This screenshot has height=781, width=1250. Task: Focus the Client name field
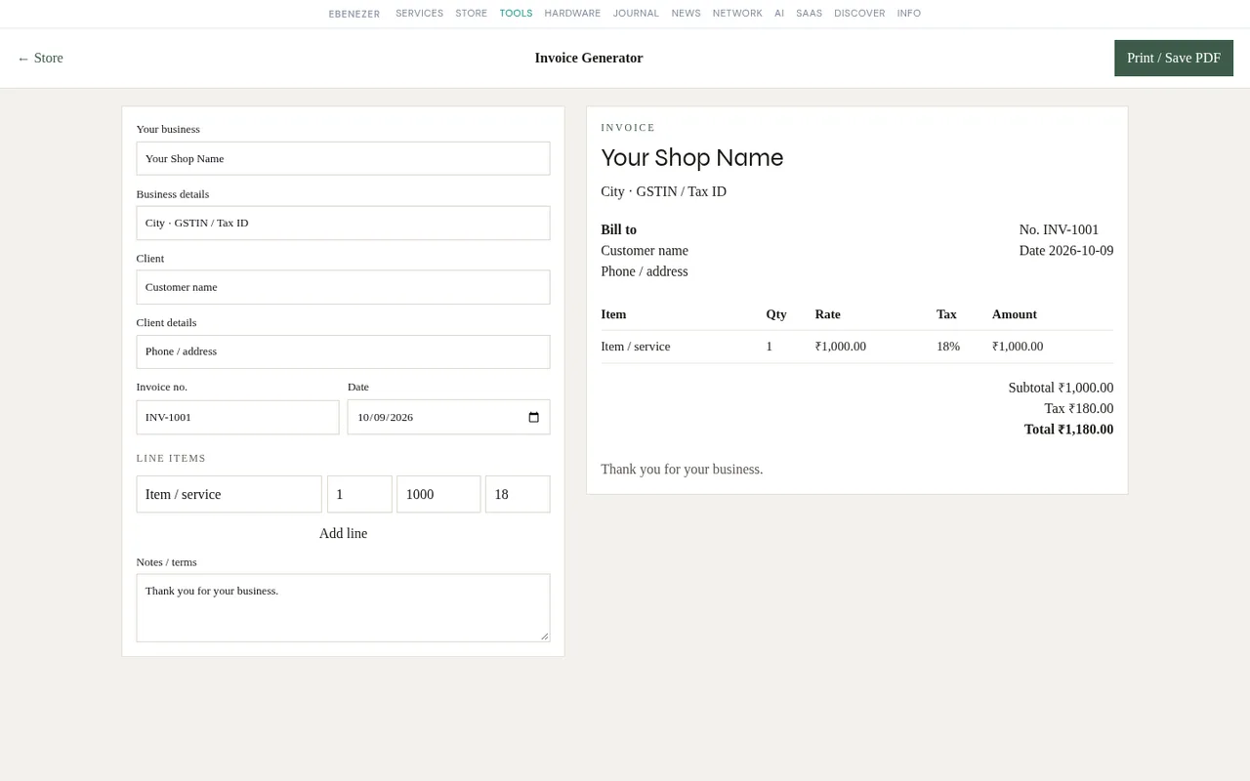[343, 287]
